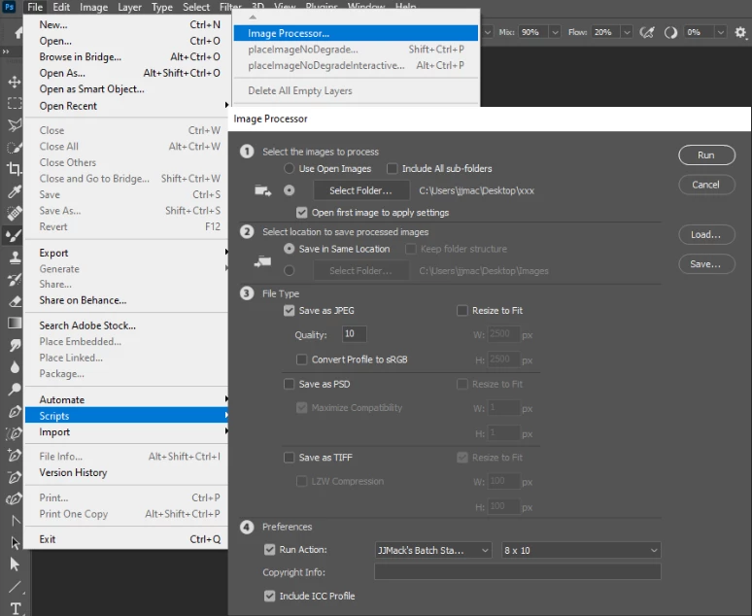Screen dimensions: 752x616
Task: Uncheck Save as JPEG checkbox
Action: (x=289, y=310)
